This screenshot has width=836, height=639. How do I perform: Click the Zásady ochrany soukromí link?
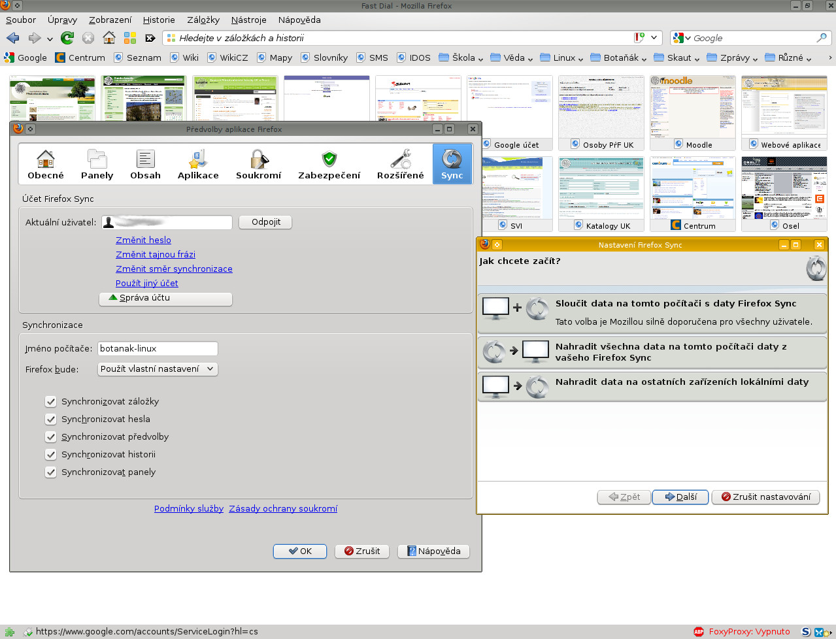point(283,508)
